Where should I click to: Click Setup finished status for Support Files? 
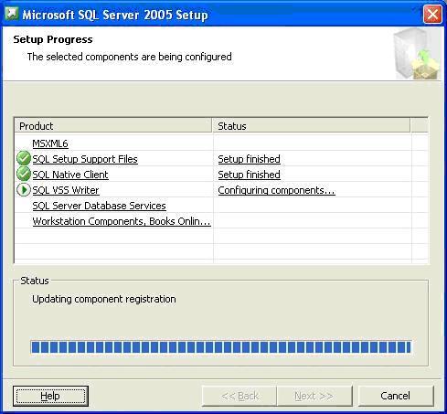[250, 159]
